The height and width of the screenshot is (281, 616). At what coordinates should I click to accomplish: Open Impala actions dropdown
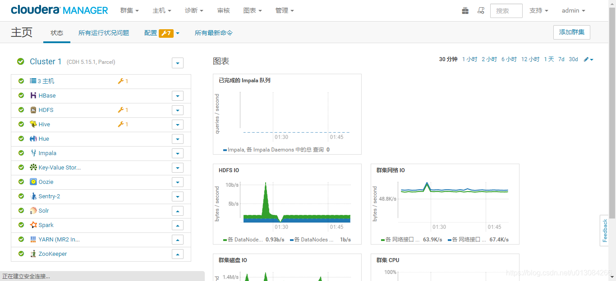(x=178, y=153)
